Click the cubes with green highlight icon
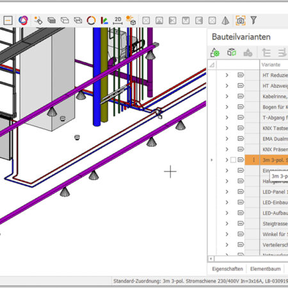 click(x=232, y=52)
